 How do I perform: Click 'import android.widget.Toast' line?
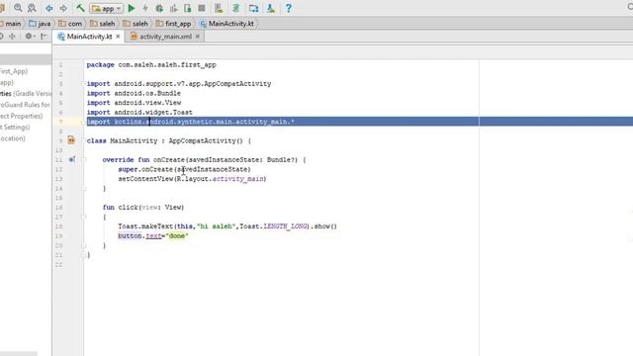(x=139, y=112)
